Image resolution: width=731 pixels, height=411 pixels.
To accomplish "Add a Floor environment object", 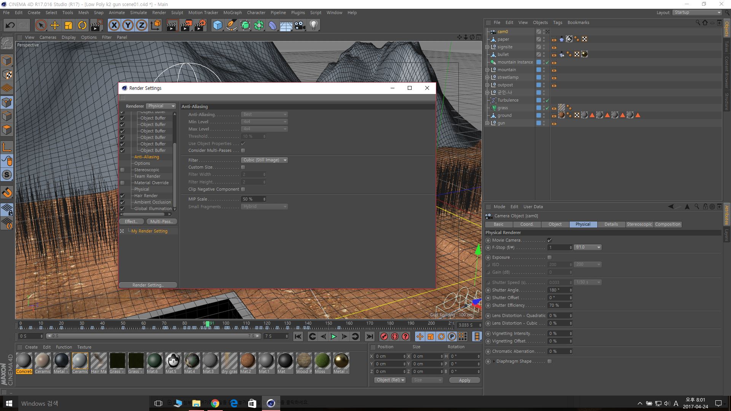I will click(286, 25).
